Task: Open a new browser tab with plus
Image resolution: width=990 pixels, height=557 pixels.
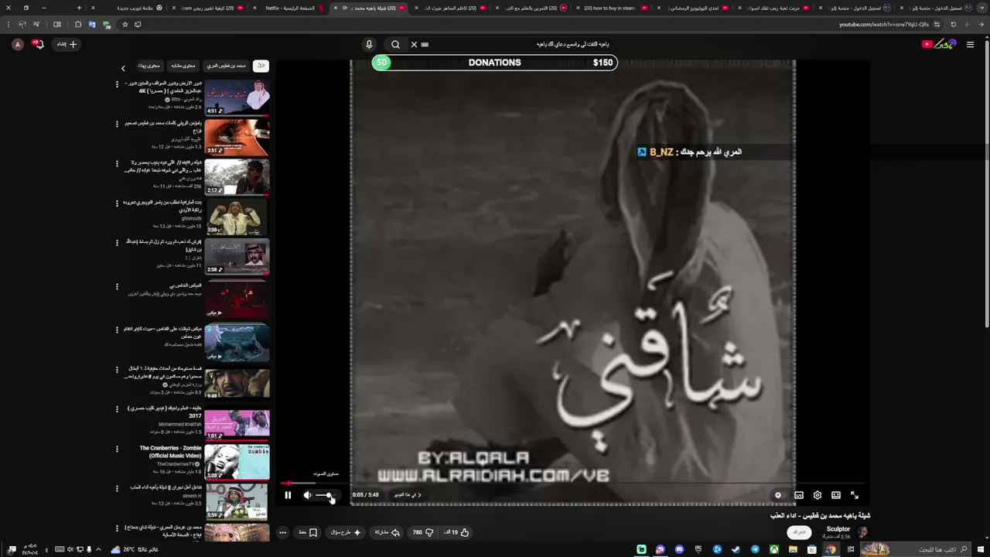Action: pos(79,8)
